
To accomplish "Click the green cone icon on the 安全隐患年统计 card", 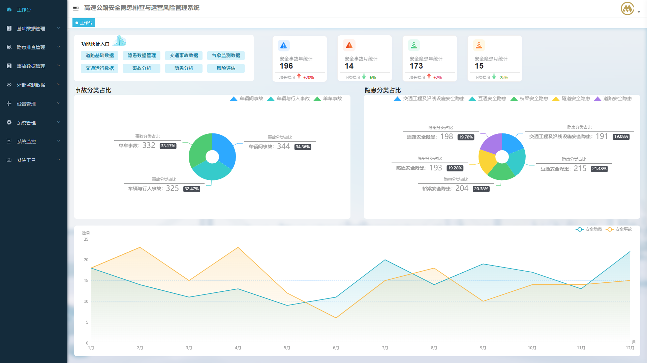I will 414,45.
